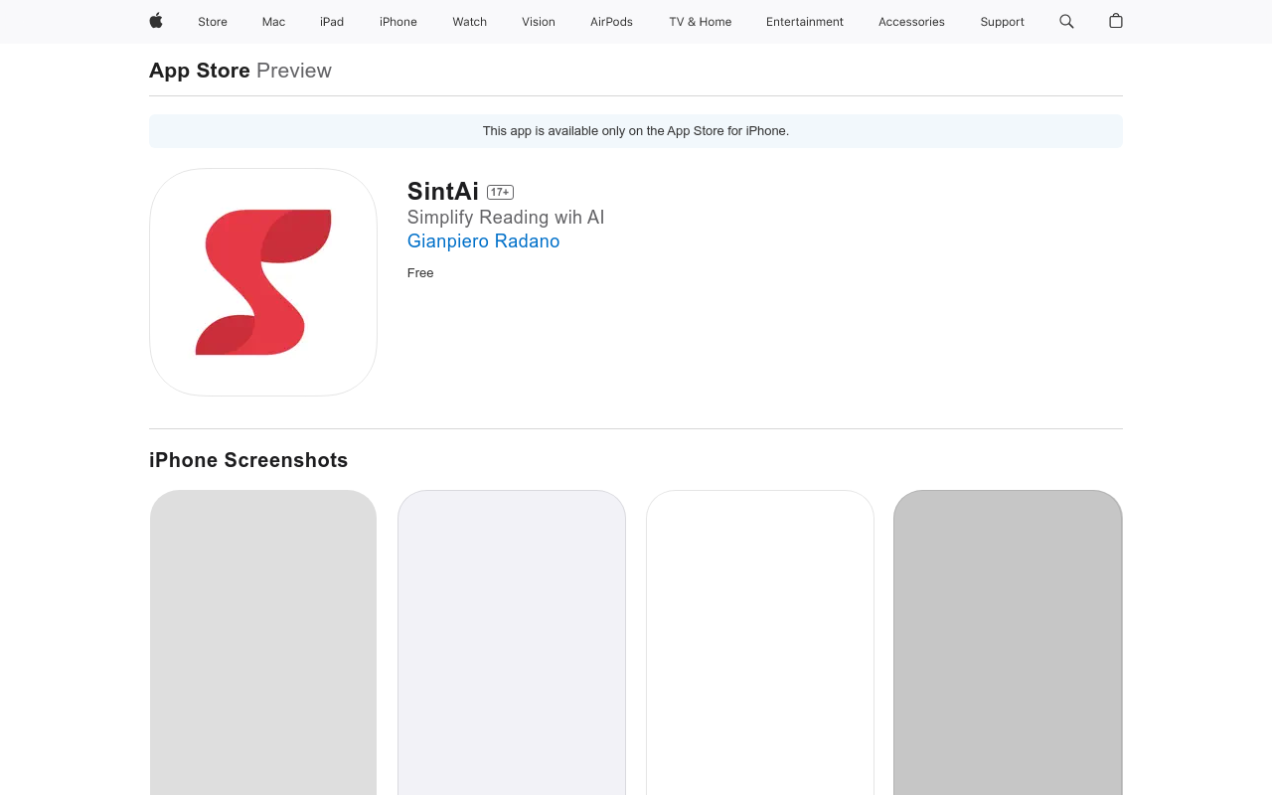The image size is (1272, 795).
Task: Open the Entertainment menu item
Action: (805, 22)
